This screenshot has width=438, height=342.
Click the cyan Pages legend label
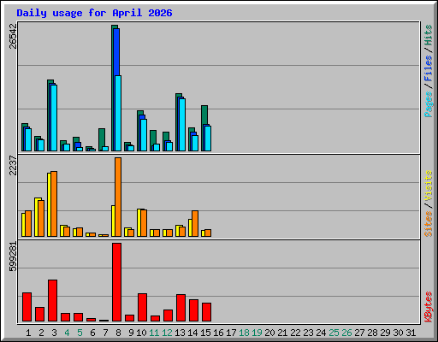point(429,104)
